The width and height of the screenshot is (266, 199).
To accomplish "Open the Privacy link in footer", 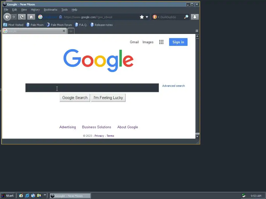I will pos(99,136).
